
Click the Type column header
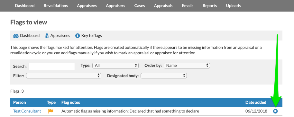pyautogui.click(x=51, y=102)
